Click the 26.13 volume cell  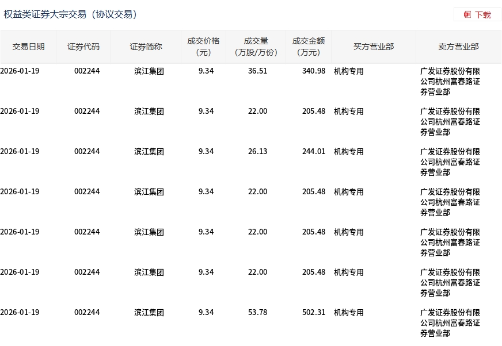pyautogui.click(x=257, y=152)
